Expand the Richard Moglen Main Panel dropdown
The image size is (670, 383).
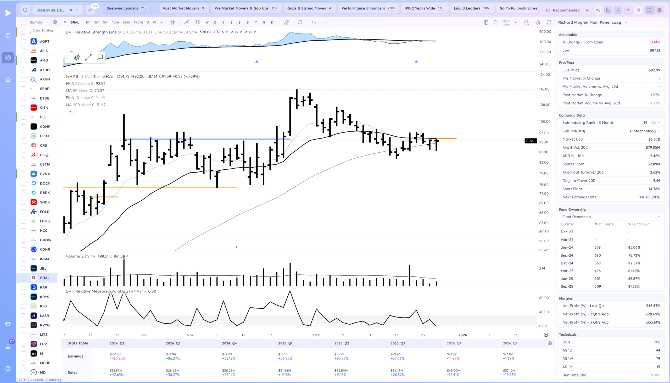[x=626, y=22]
